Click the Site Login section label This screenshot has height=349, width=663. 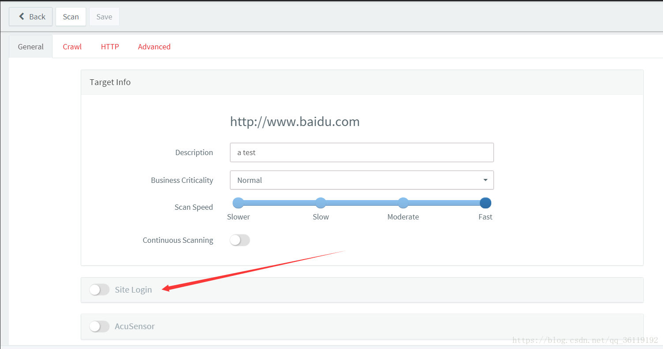(133, 290)
